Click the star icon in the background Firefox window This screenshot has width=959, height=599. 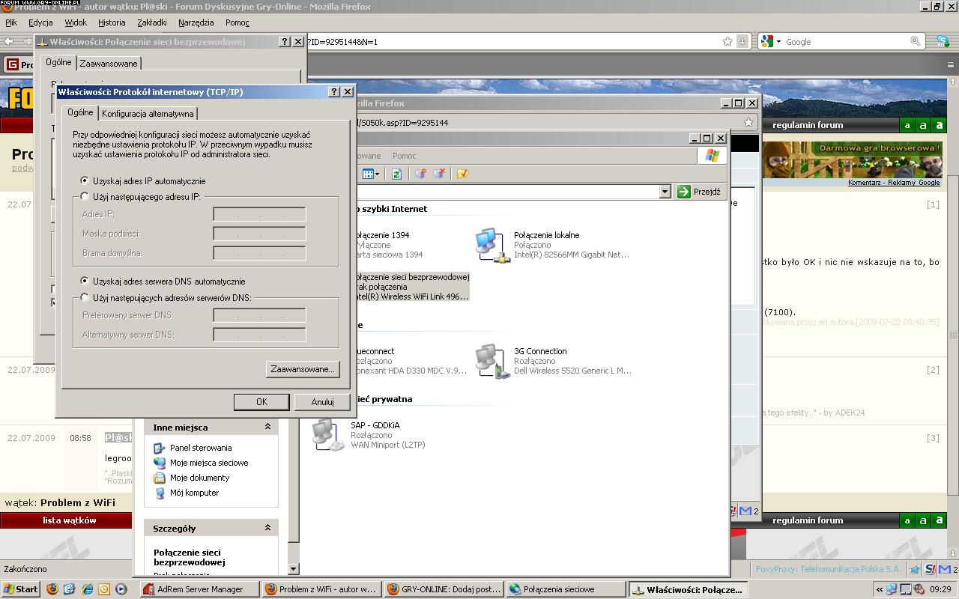(x=748, y=122)
